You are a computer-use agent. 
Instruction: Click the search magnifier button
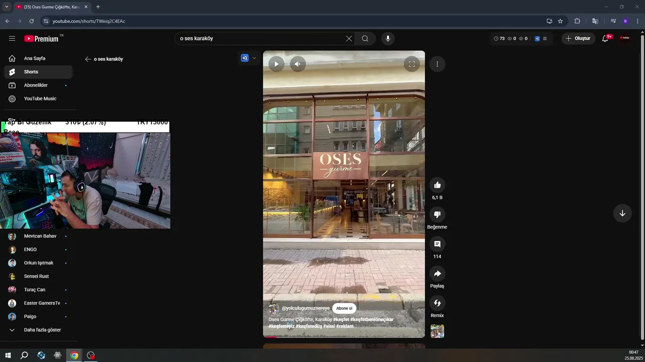pos(365,38)
